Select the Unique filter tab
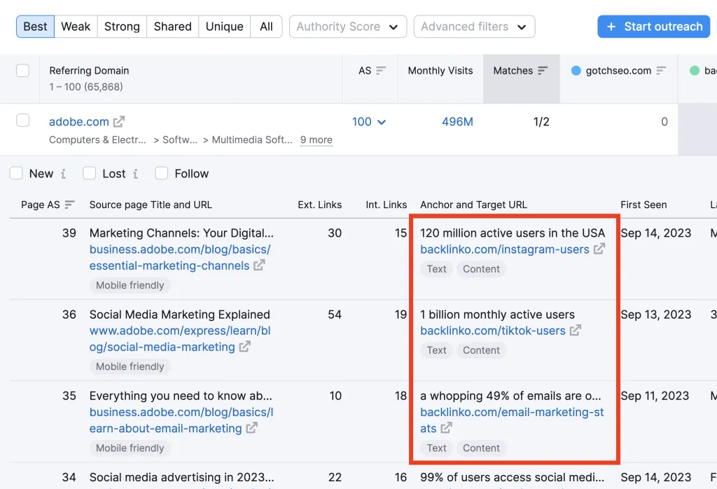This screenshot has height=489, width=717. [x=224, y=27]
